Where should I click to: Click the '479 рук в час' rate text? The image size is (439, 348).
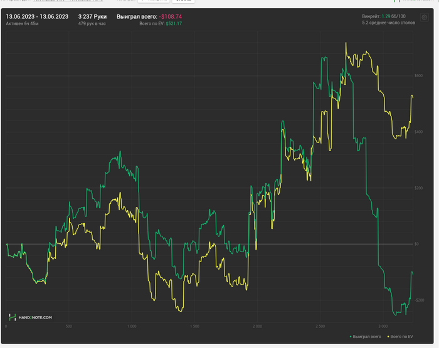[92, 24]
